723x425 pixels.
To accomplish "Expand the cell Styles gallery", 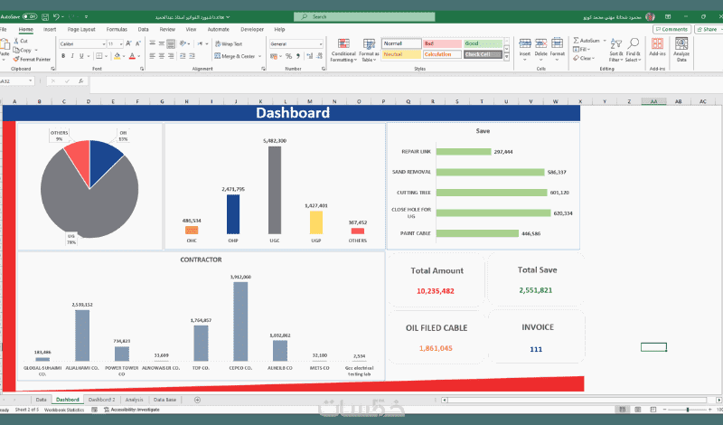I will coord(506,57).
